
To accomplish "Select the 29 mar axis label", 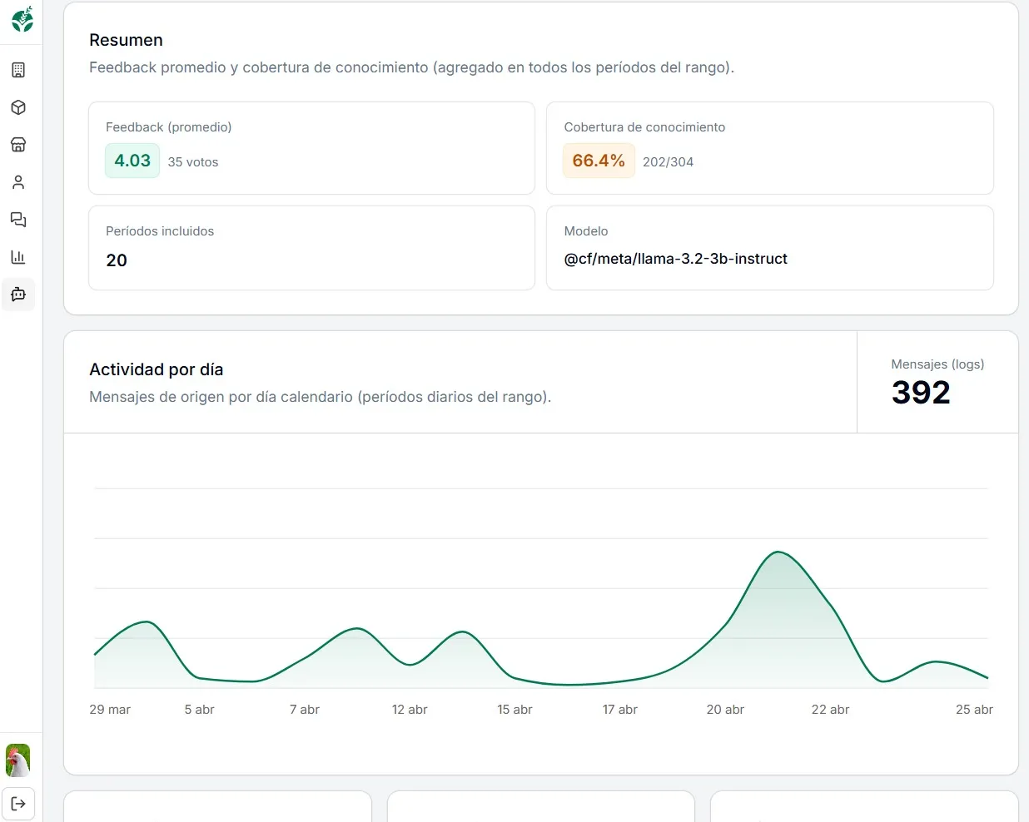I will coord(109,710).
